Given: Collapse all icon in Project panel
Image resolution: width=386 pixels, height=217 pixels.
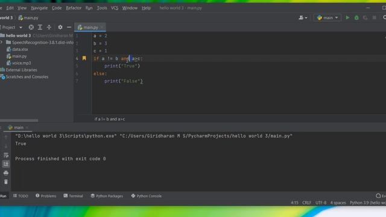Looking at the screenshot, I should (49, 27).
